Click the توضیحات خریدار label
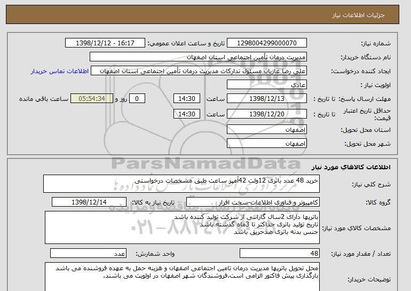The height and width of the screenshot is (291, 411). (x=369, y=279)
